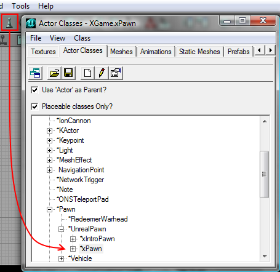The image size is (280, 272).
Task: Expand the NavigationPoint tree node
Action: 49,170
